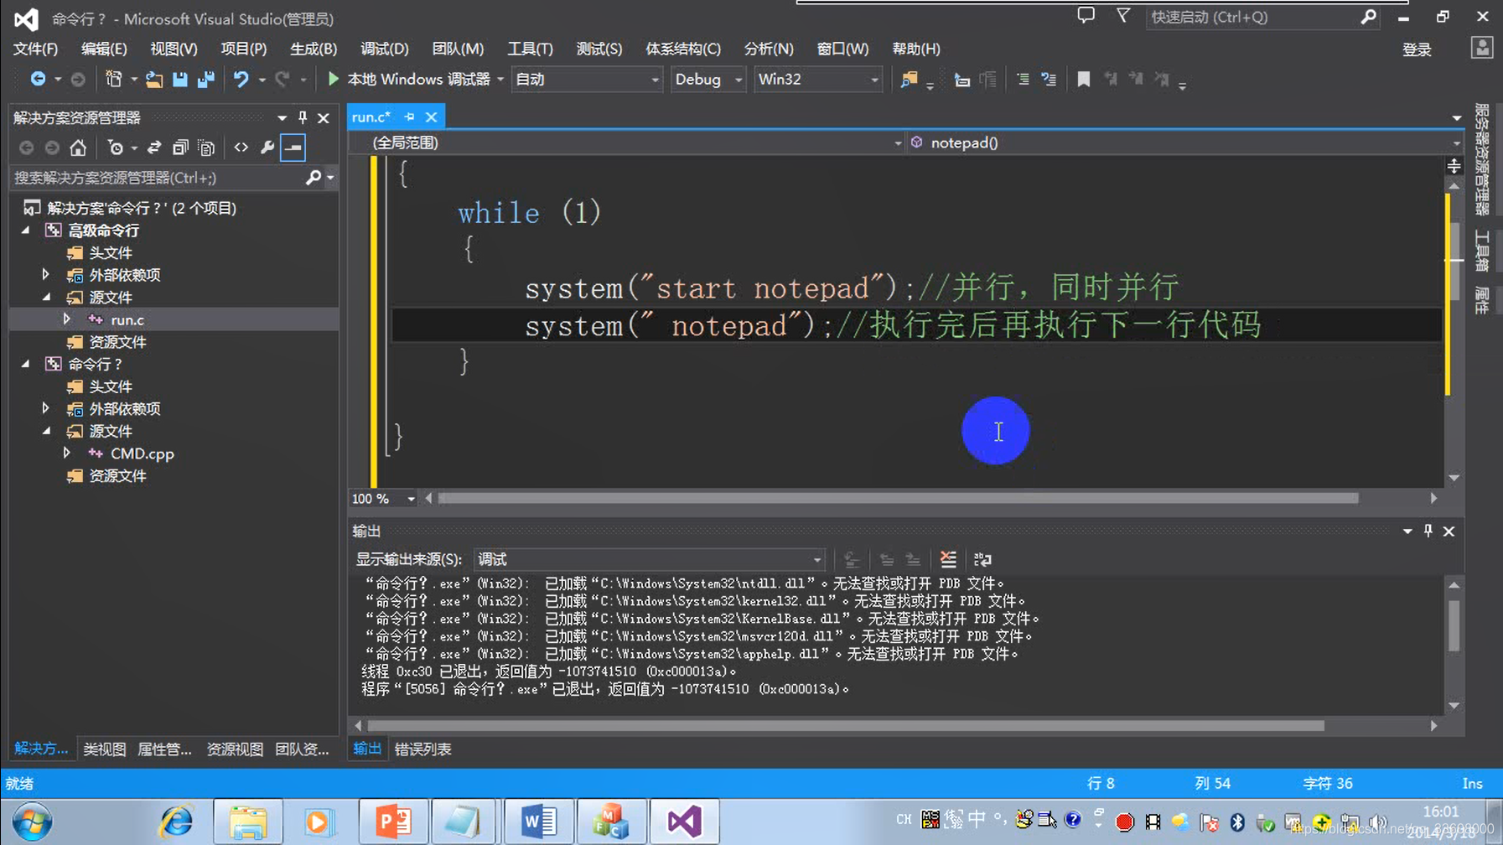Click the Collapse All icon in Solution Explorer
This screenshot has width=1503, height=845.
click(x=180, y=148)
